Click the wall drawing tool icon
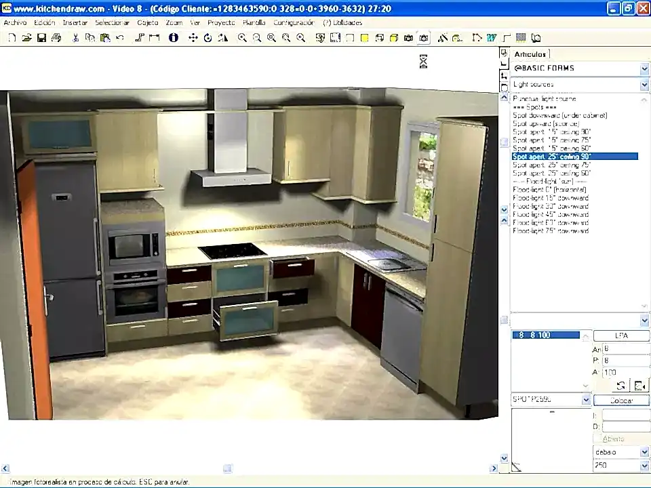 tap(139, 38)
